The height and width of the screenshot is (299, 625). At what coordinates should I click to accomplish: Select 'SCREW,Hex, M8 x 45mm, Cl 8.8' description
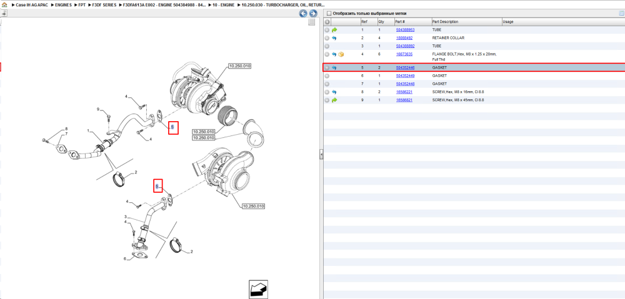458,100
